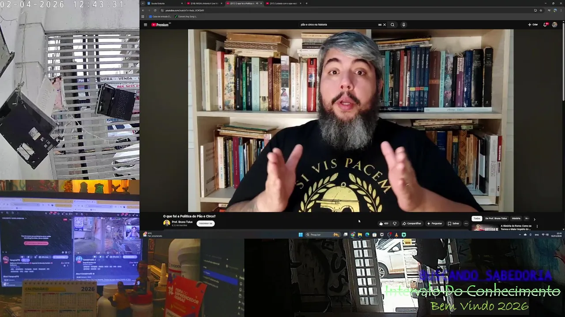Viewport: 565px width, 317px height.
Task: Click the video player to pause
Action: coord(350,121)
